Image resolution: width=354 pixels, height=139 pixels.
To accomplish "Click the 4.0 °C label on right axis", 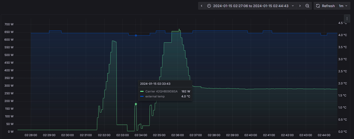I will pyautogui.click(x=342, y=35).
